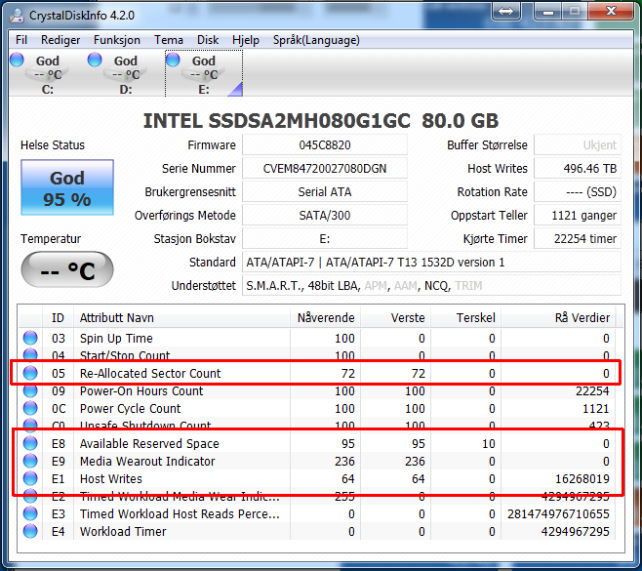
Task: Select the Media Wearout Indicator row text
Action: [147, 462]
